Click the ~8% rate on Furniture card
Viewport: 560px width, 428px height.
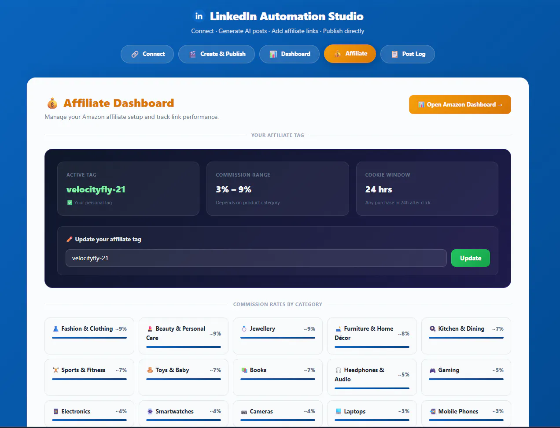point(404,334)
